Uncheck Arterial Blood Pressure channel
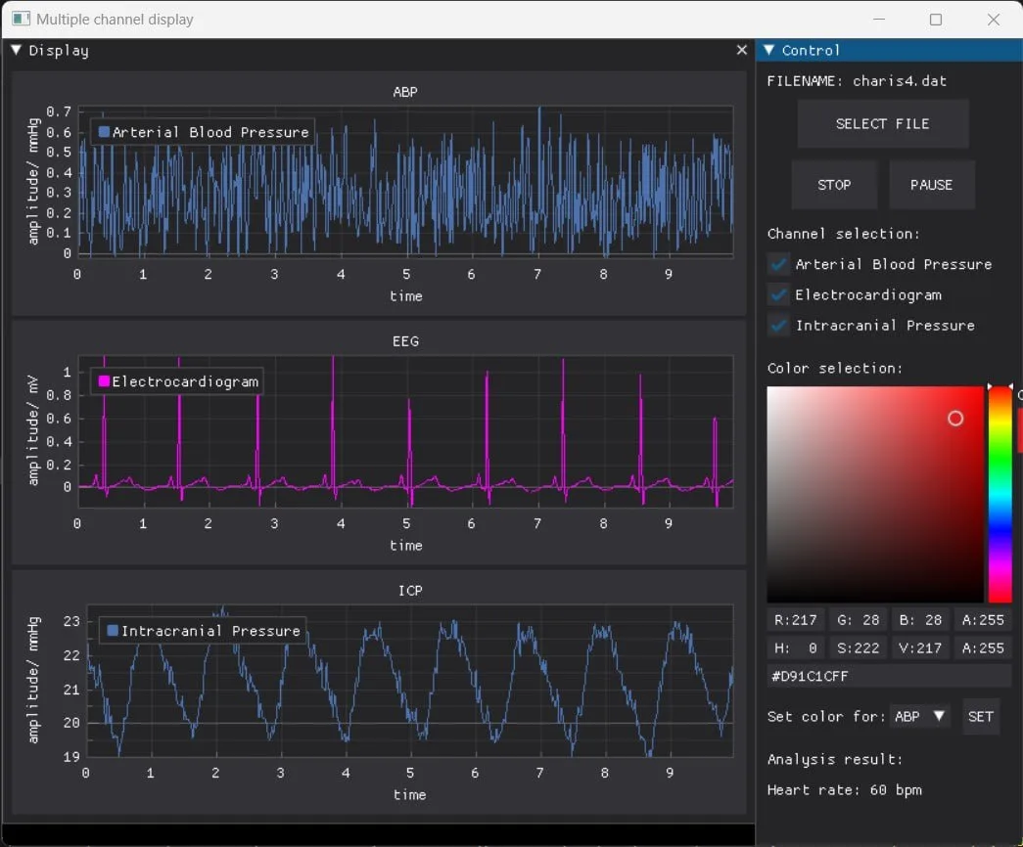Image resolution: width=1023 pixels, height=847 pixels. 778,264
